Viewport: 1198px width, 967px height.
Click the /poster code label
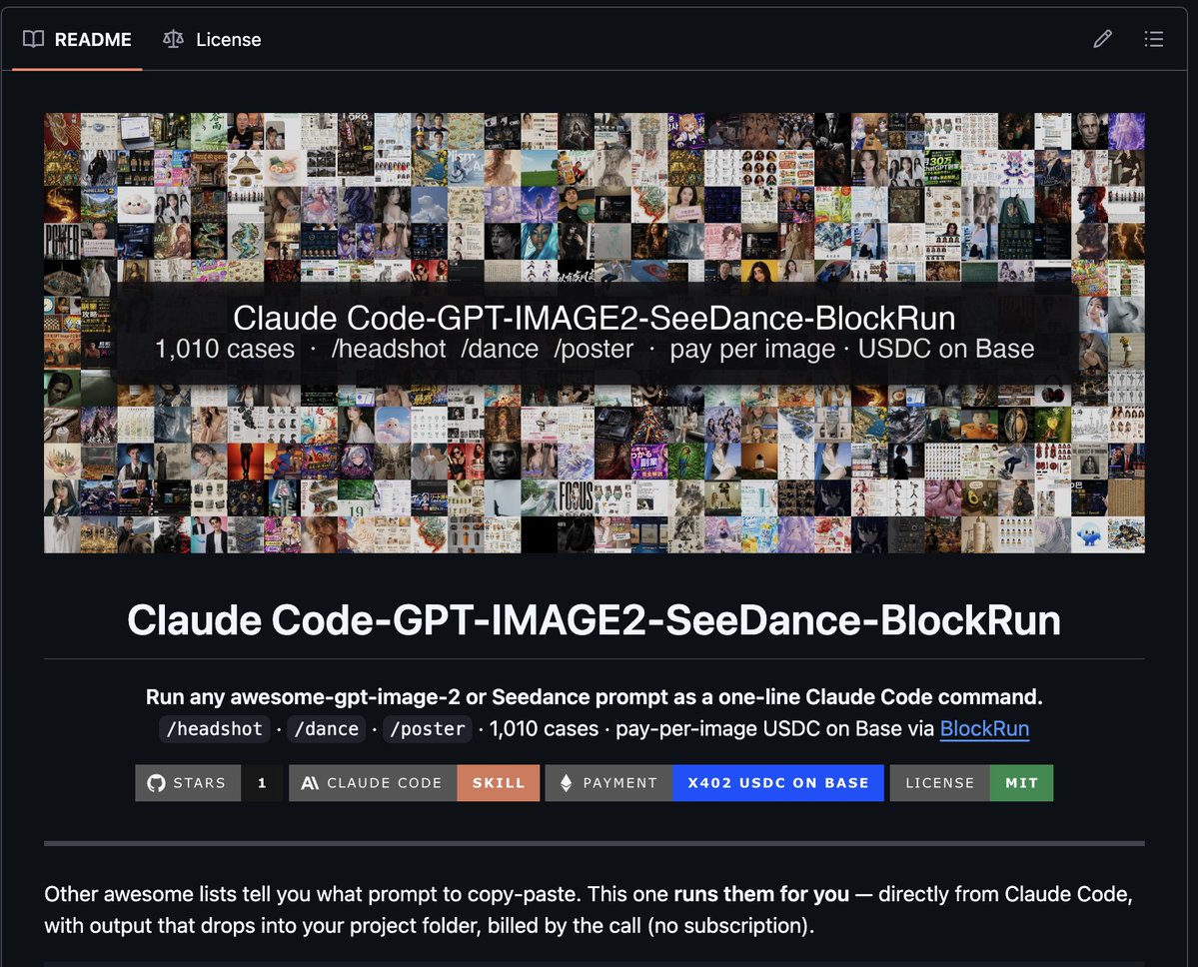click(x=428, y=728)
